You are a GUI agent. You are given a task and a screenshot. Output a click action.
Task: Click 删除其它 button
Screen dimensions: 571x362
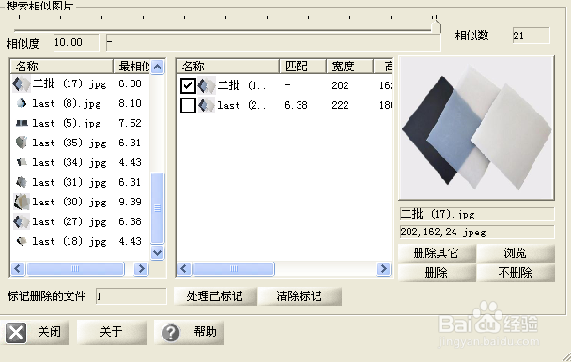tap(437, 253)
